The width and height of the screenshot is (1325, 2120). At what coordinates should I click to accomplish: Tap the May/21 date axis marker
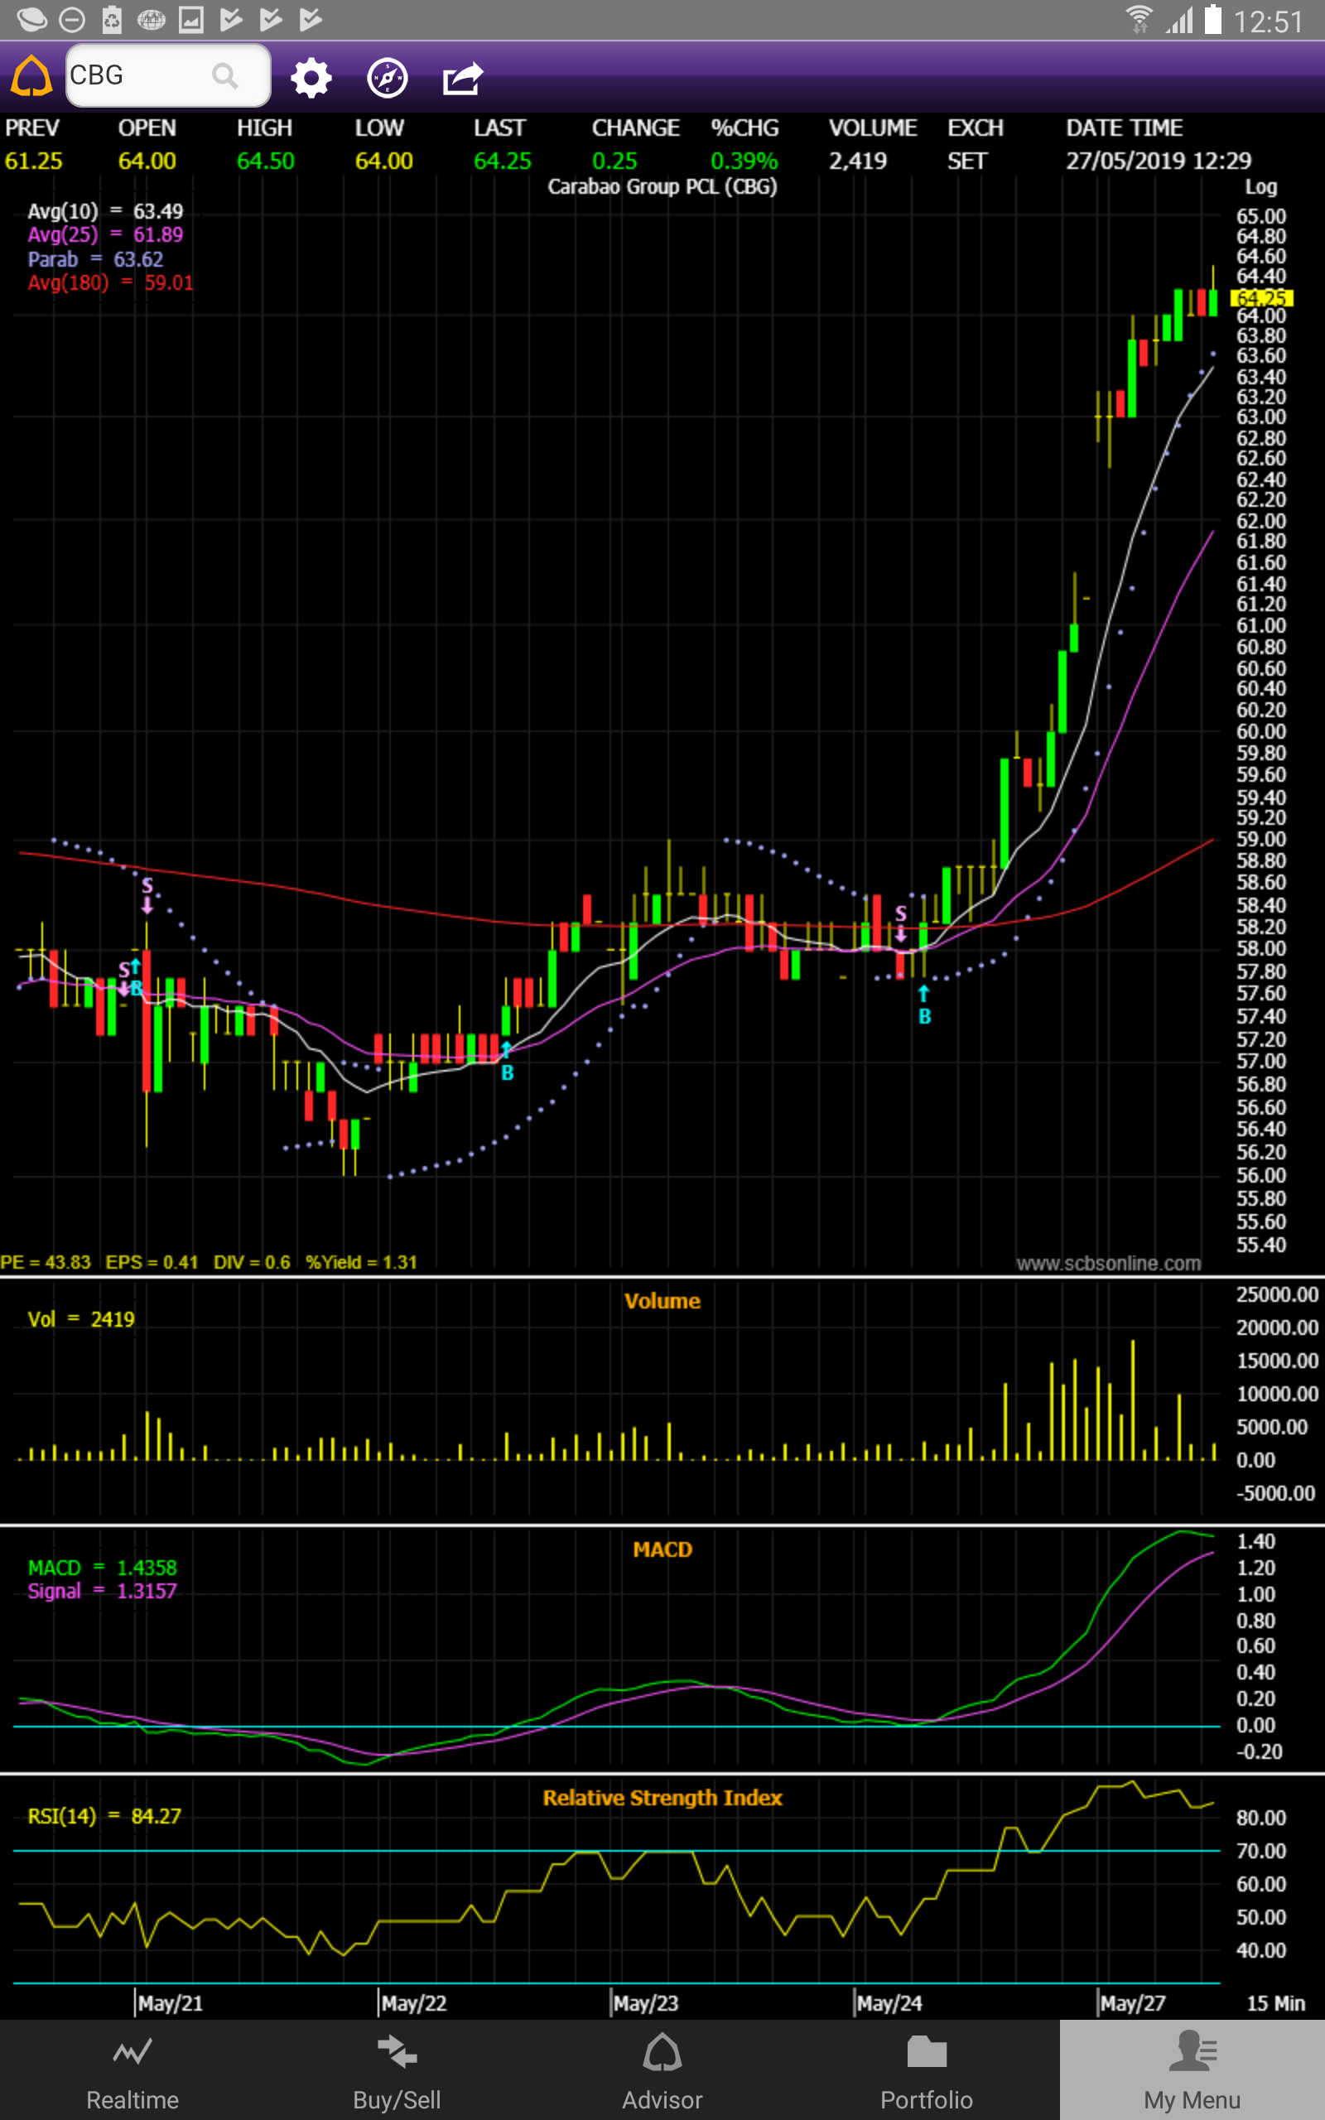point(170,2003)
